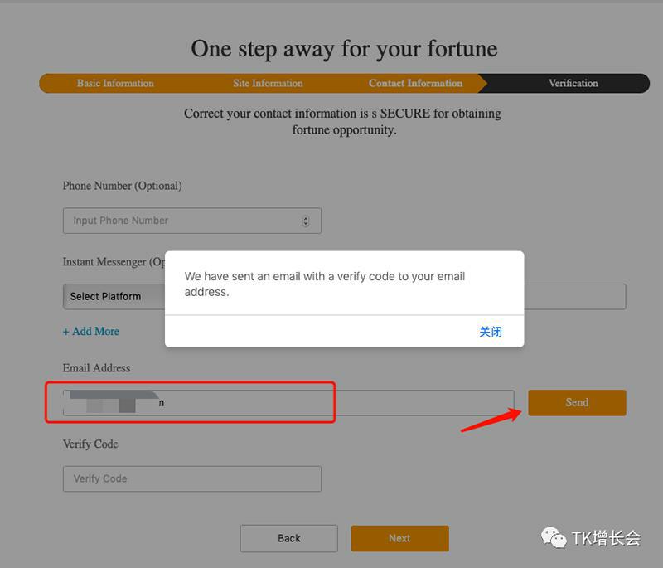Switch to the Basic Information step
This screenshot has height=568, width=663.
pos(115,83)
